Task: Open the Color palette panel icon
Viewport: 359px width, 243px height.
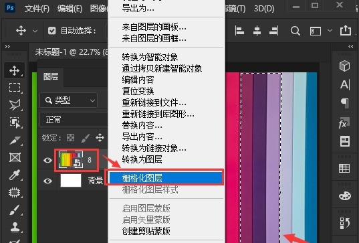Action: [344, 195]
